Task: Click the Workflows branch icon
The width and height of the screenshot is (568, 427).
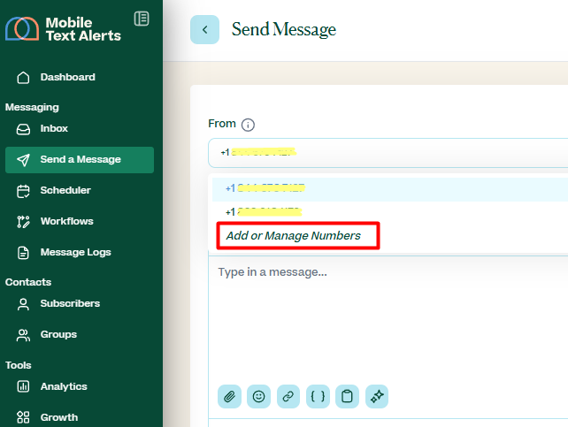Action: pyautogui.click(x=23, y=222)
